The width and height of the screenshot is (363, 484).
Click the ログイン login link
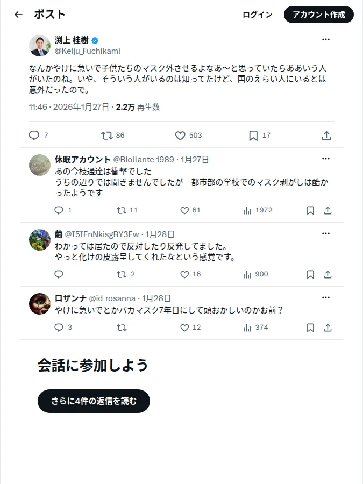(258, 15)
